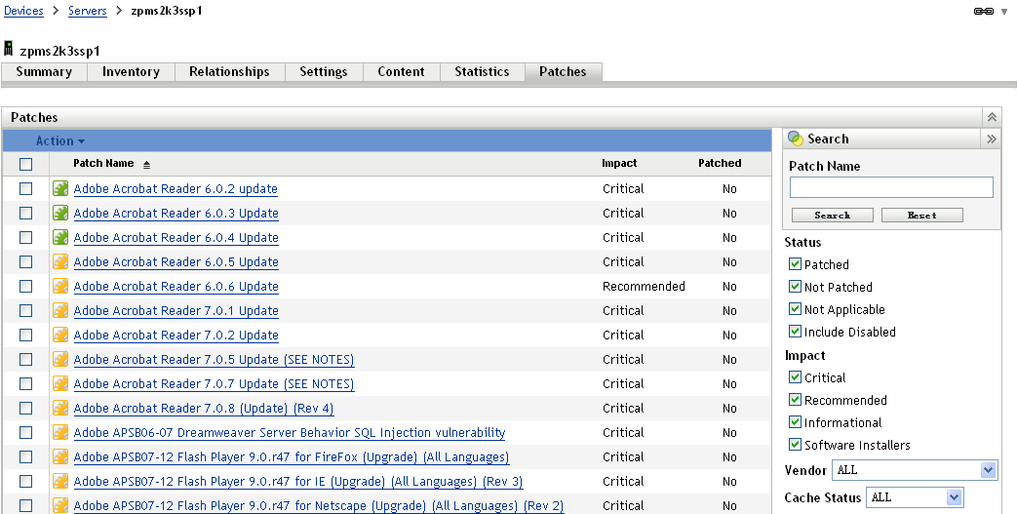The height and width of the screenshot is (514, 1017).
Task: Check the box for Dreamweaver SQL Injection patch
Action: 26,432
